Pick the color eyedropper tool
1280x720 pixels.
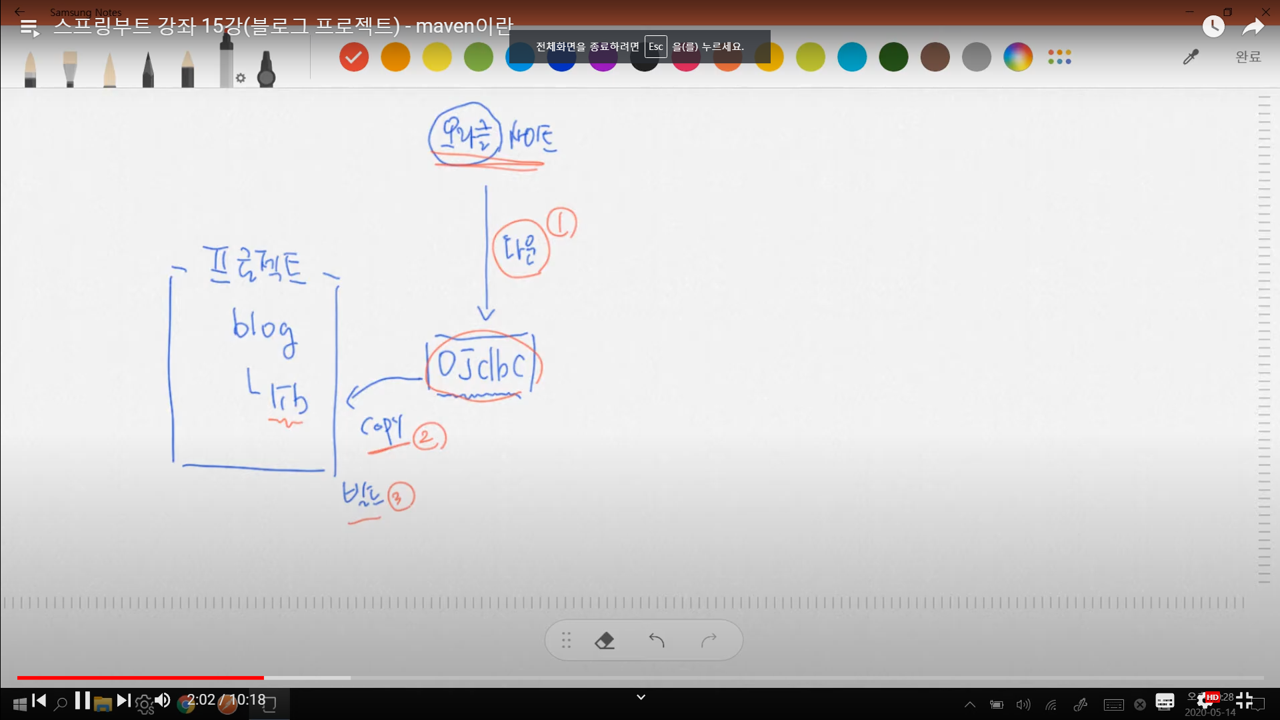click(x=1191, y=57)
